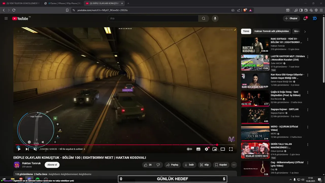Toggle theater mode view
The height and width of the screenshot is (183, 325).
[x=223, y=149]
